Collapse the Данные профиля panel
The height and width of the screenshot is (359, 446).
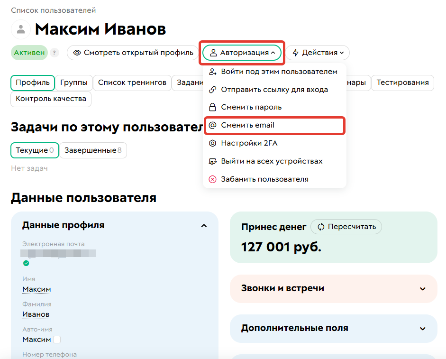tap(204, 225)
